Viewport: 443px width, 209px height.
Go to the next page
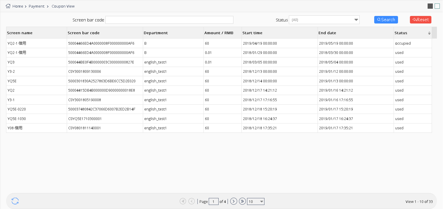pyautogui.click(x=234, y=201)
